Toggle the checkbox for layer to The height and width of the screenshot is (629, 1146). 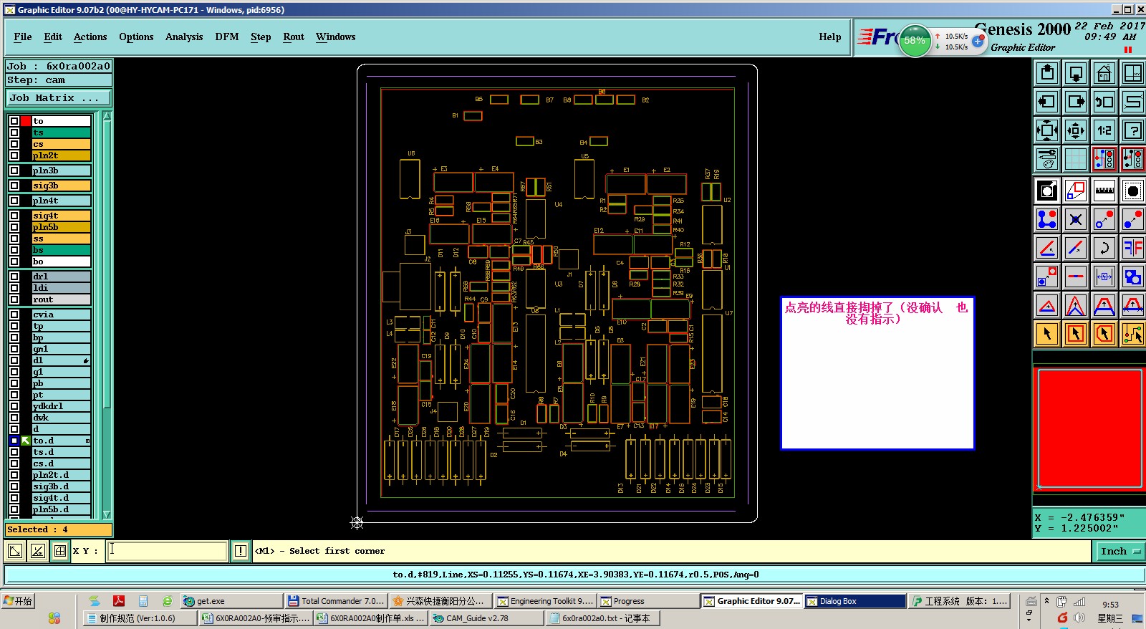click(x=14, y=121)
